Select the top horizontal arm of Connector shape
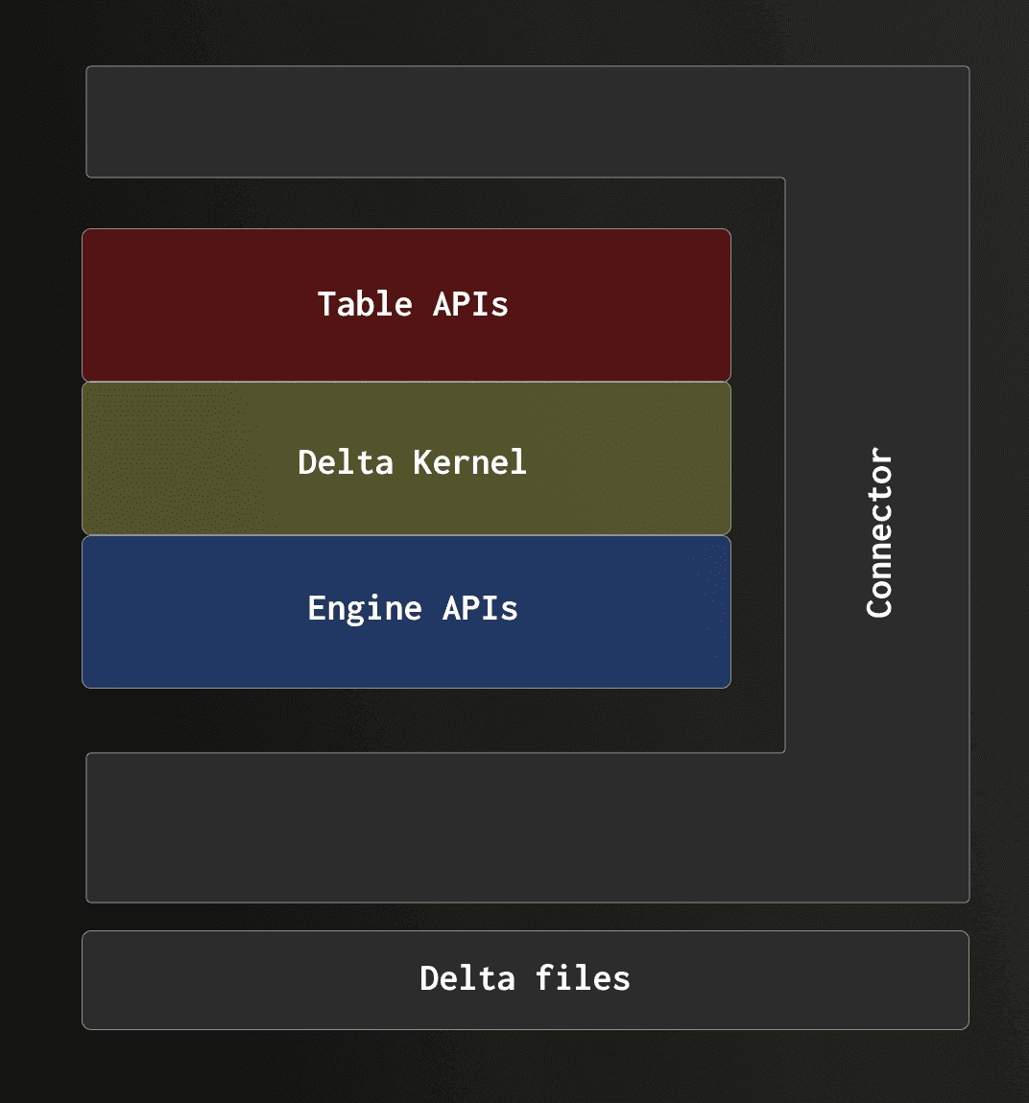1029x1103 pixels. (435, 122)
